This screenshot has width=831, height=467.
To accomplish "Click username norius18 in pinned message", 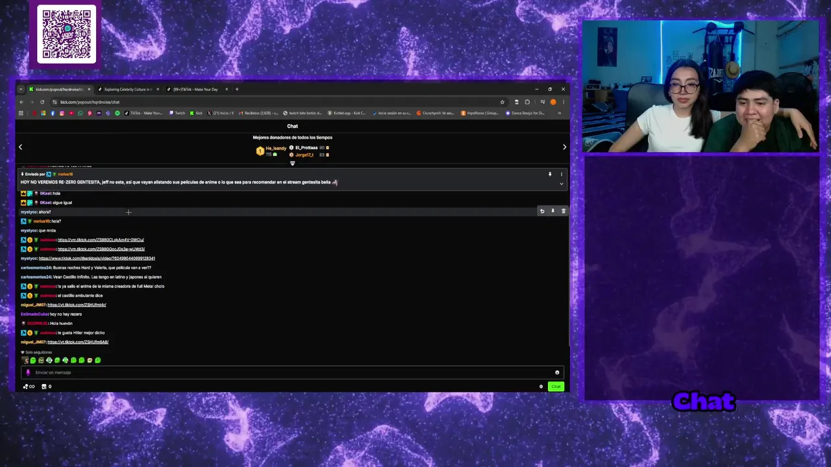I will coord(65,174).
